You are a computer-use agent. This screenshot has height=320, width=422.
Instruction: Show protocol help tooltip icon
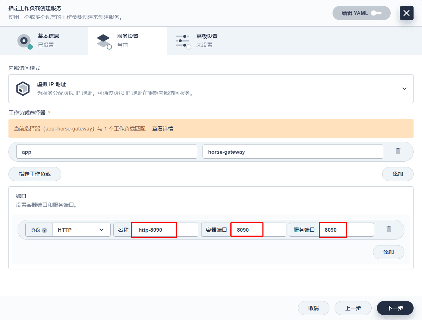[x=44, y=230]
